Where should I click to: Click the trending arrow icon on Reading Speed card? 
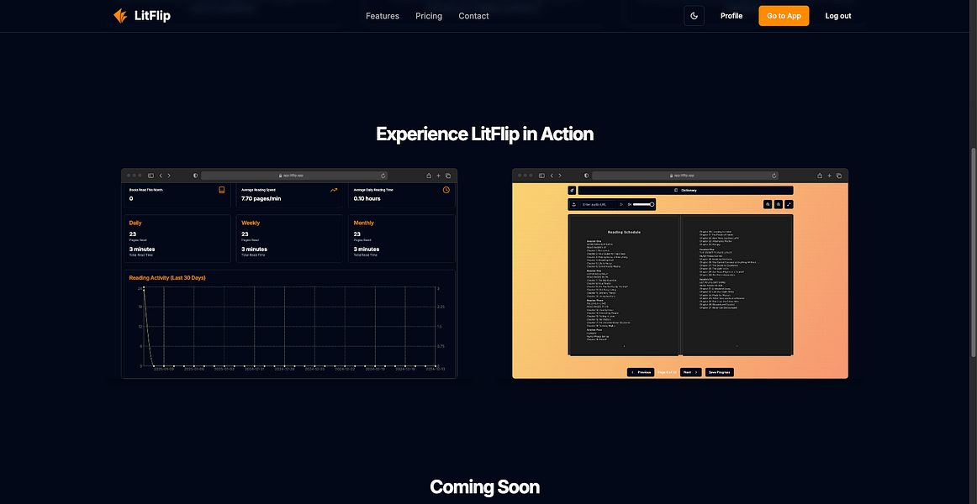point(334,190)
